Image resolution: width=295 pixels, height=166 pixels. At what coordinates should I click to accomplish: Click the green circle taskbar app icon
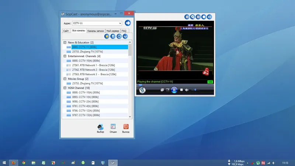(x=83, y=163)
